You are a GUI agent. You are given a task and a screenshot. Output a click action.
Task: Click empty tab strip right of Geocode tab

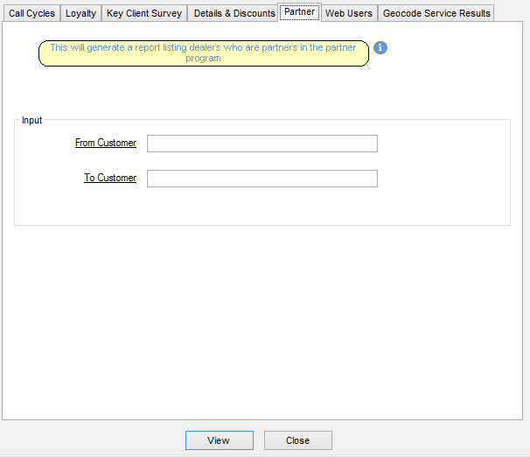511,13
